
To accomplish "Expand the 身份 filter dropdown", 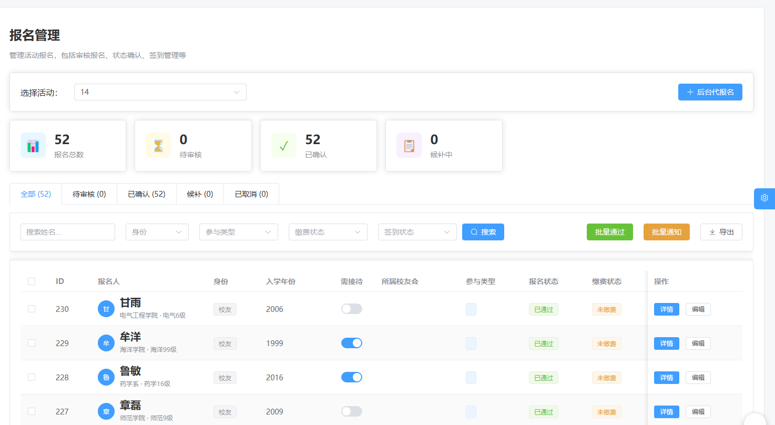I will pyautogui.click(x=157, y=232).
